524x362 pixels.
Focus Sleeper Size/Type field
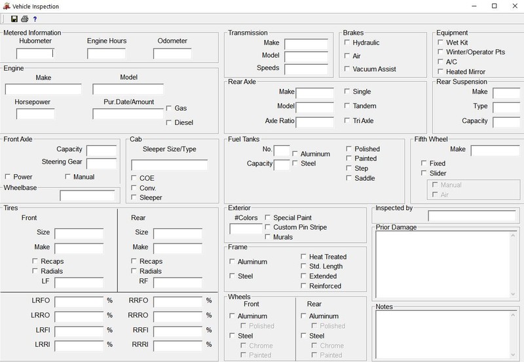pyautogui.click(x=170, y=165)
